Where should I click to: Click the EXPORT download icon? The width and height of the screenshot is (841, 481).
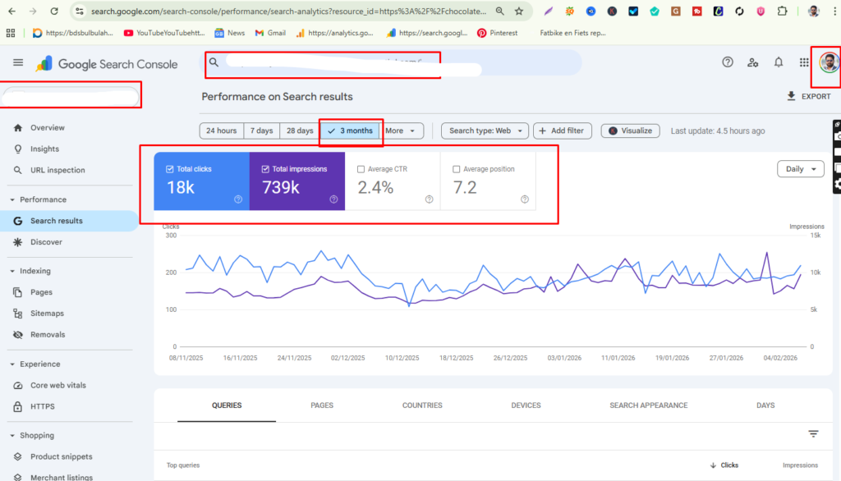click(x=790, y=96)
